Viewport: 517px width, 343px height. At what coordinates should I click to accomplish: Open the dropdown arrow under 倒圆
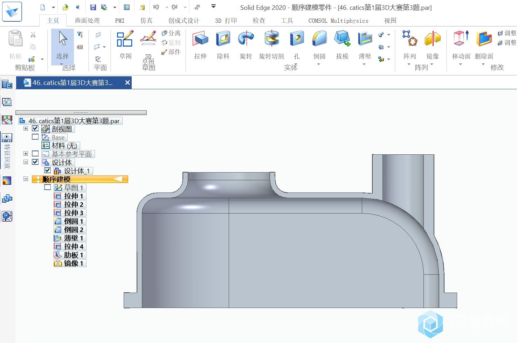tap(319, 64)
